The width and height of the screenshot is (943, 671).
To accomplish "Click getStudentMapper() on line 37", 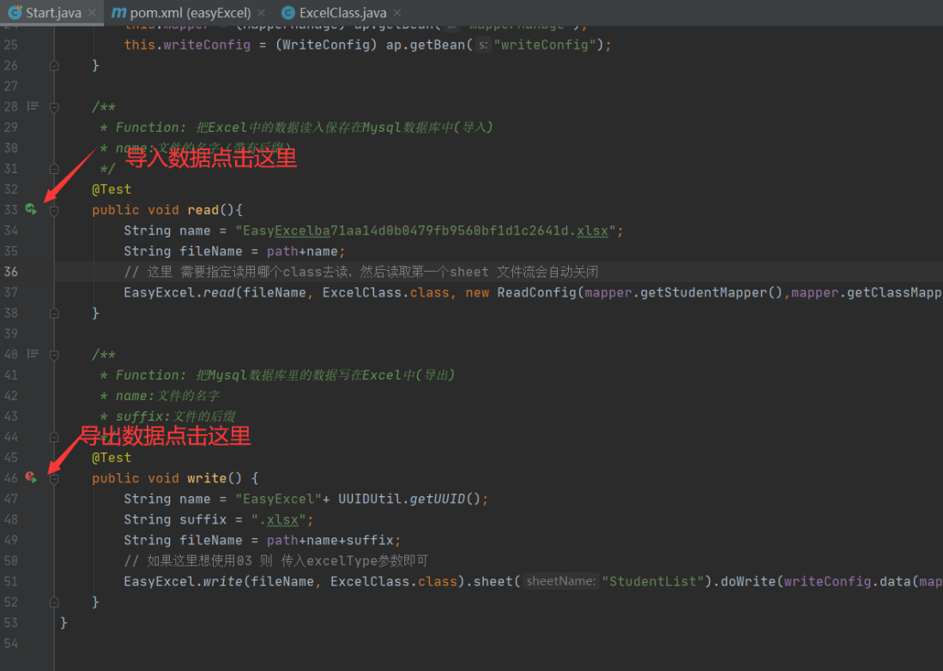I will click(712, 292).
